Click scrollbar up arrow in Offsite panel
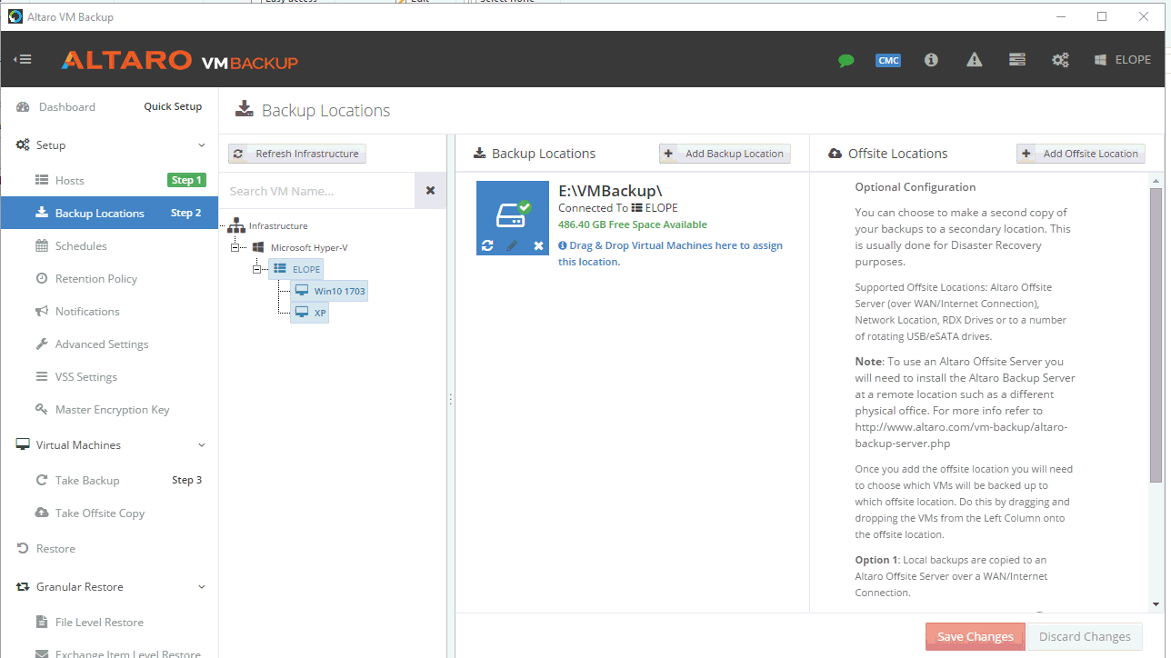 point(1156,181)
